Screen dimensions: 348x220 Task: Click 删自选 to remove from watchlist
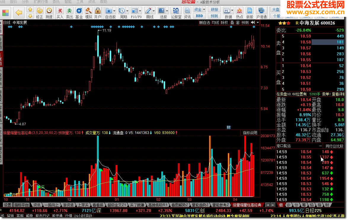click(205, 22)
